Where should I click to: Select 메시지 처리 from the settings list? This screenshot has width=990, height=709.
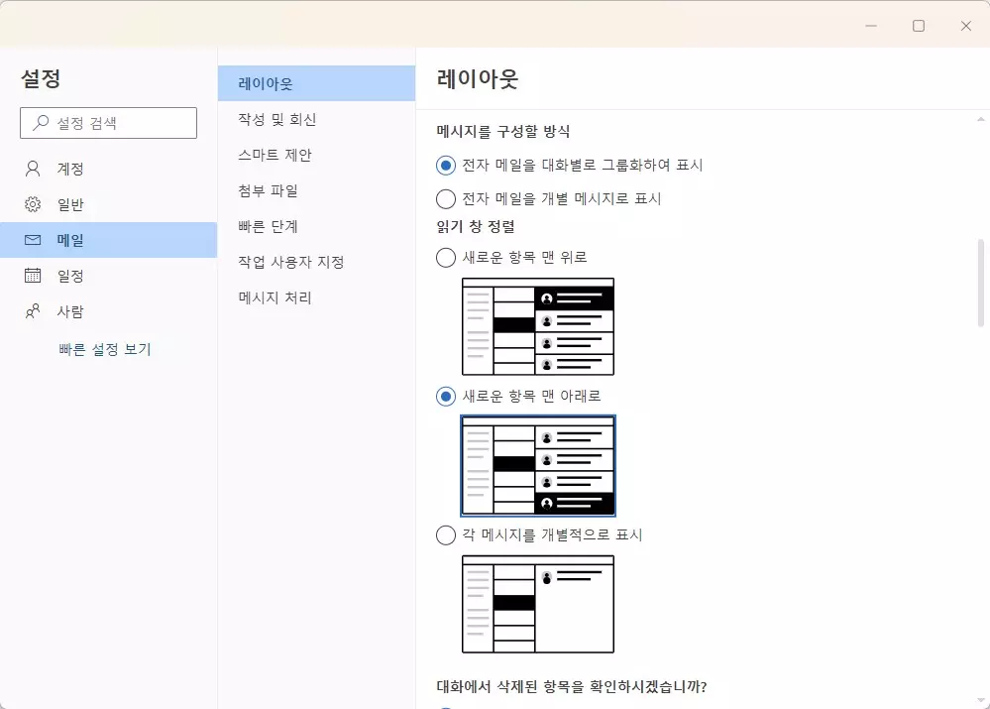click(274, 297)
